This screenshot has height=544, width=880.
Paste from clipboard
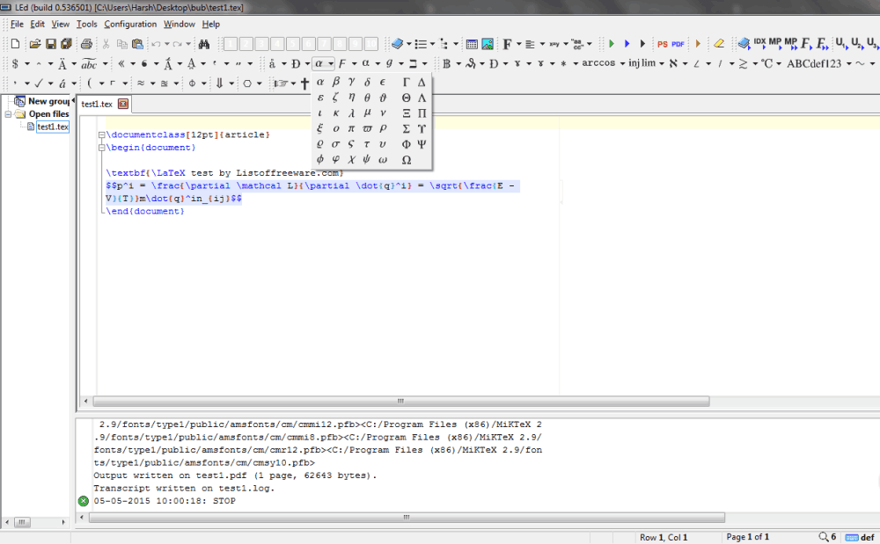click(x=137, y=44)
